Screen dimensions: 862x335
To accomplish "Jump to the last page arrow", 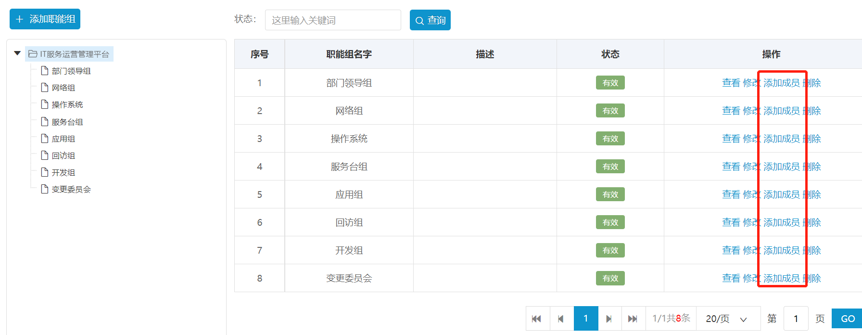I will 633,319.
